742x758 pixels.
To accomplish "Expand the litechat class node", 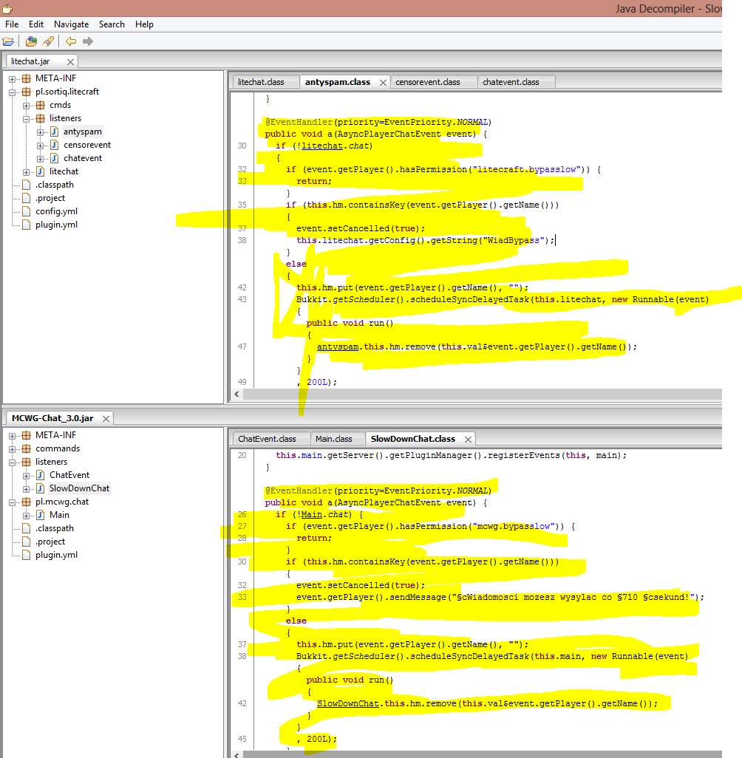I will click(26, 171).
